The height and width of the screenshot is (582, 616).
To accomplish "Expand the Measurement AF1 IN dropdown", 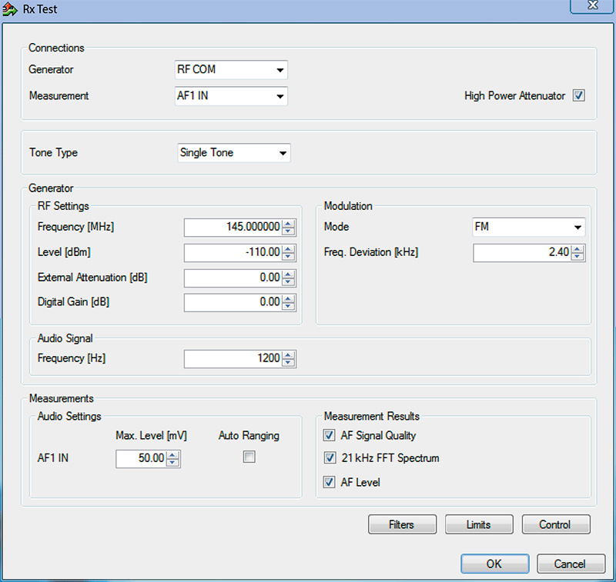I will coord(279,97).
